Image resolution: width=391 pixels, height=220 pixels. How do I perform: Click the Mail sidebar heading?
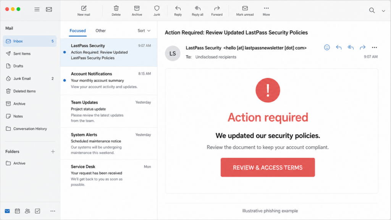click(x=9, y=28)
